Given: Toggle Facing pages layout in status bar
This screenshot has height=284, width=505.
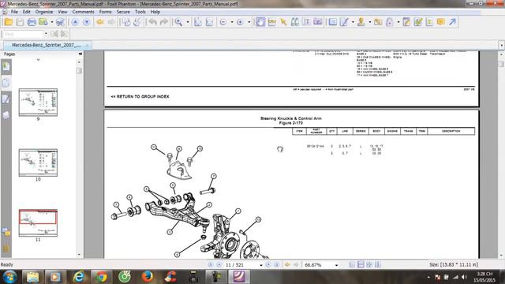Looking at the screenshot, I should coord(369,265).
